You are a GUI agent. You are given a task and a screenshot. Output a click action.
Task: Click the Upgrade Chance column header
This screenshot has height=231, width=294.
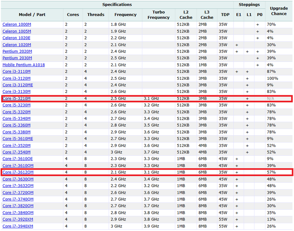point(279,11)
